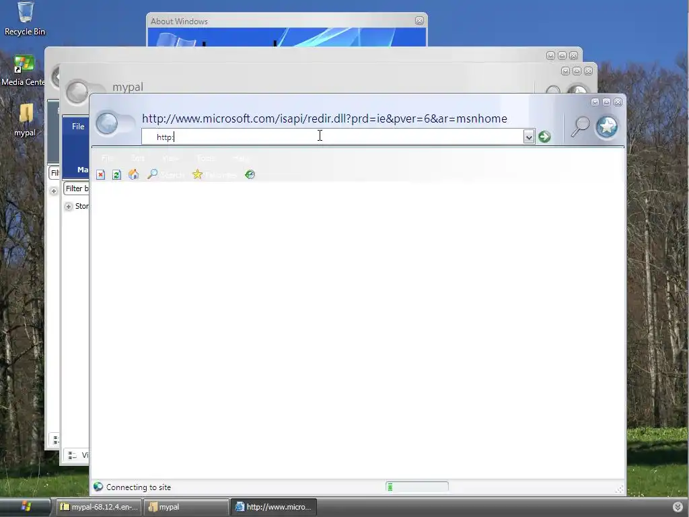
Task: Click the Stop icon in browser toolbar
Action: coord(101,175)
